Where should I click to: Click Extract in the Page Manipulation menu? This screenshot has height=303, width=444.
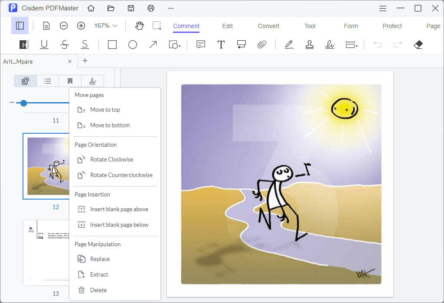pos(99,274)
